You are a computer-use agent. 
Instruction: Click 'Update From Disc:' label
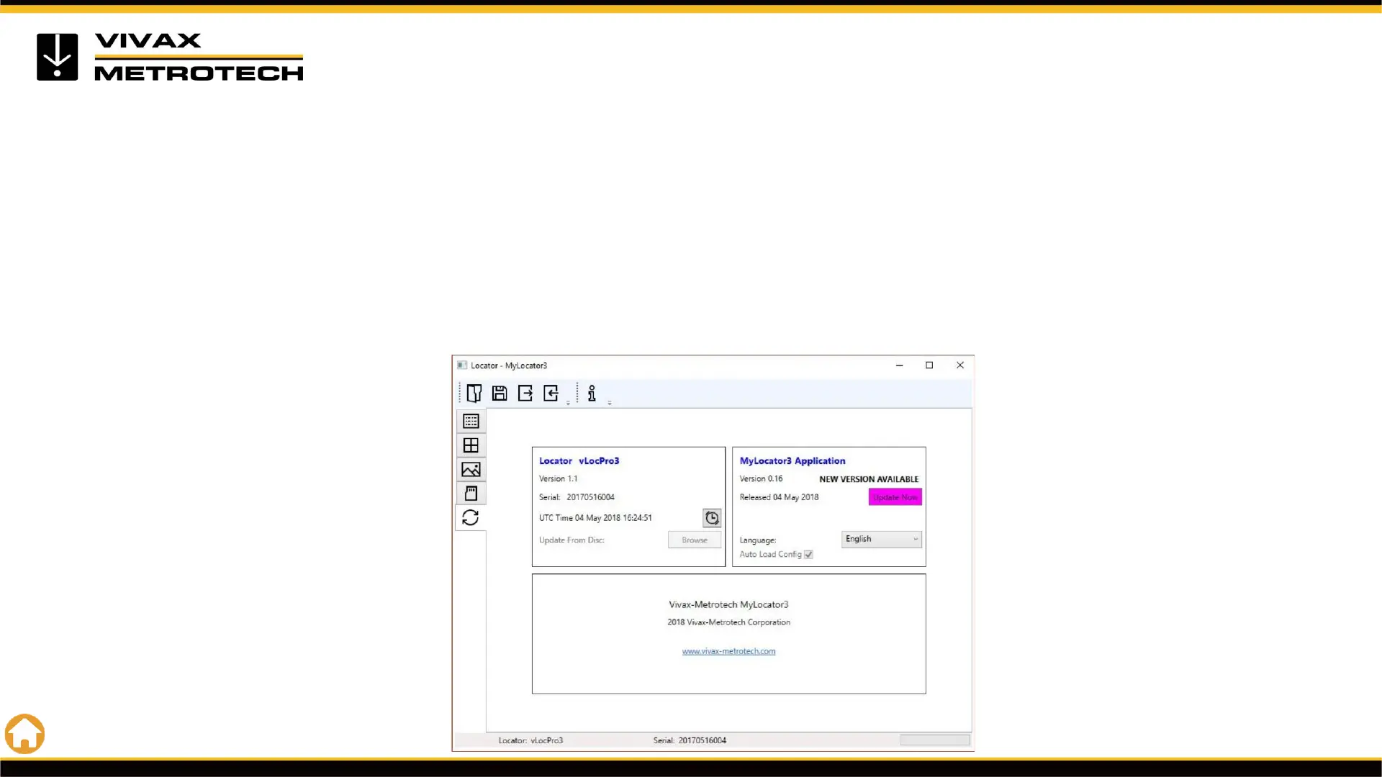tap(572, 540)
